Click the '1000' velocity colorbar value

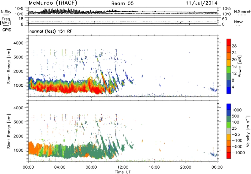pos(237,110)
